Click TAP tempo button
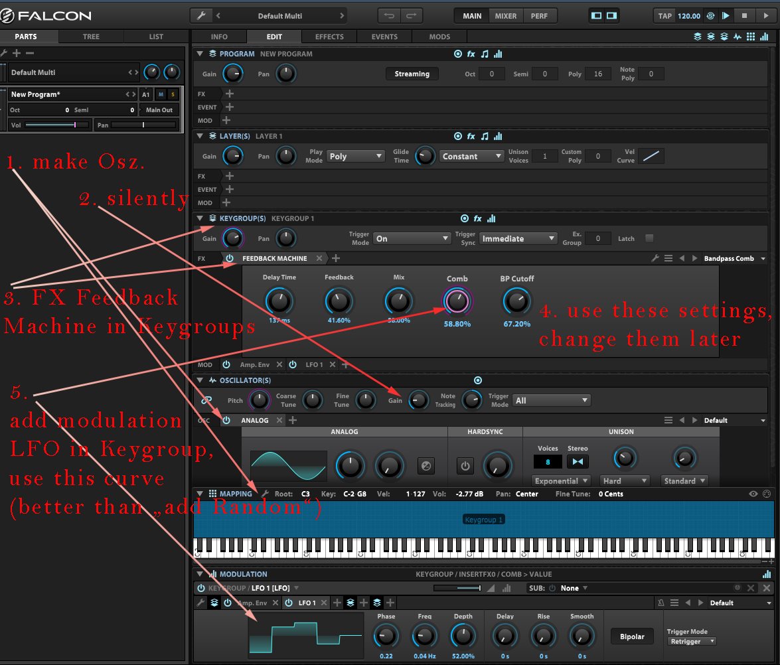 point(664,16)
